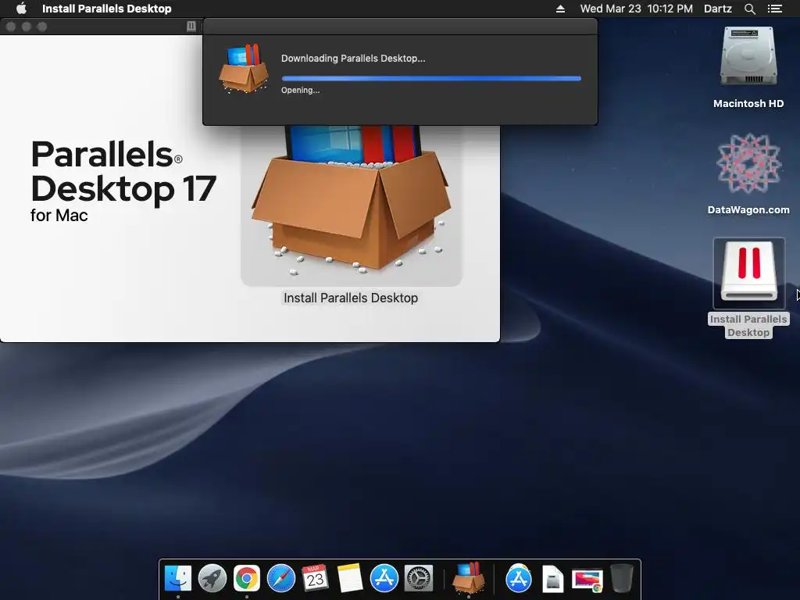Click the large Install Parallels Desktop box image
Image resolution: width=800 pixels, height=600 pixels.
click(351, 204)
